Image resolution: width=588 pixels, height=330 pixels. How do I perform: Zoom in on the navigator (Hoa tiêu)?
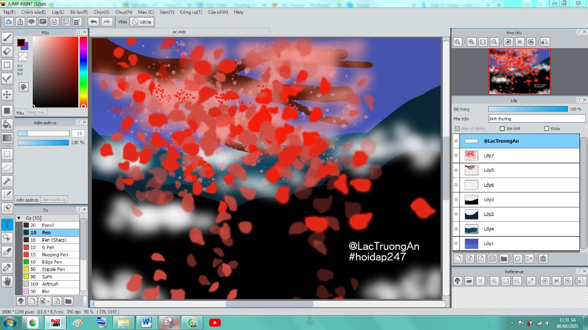pyautogui.click(x=471, y=42)
